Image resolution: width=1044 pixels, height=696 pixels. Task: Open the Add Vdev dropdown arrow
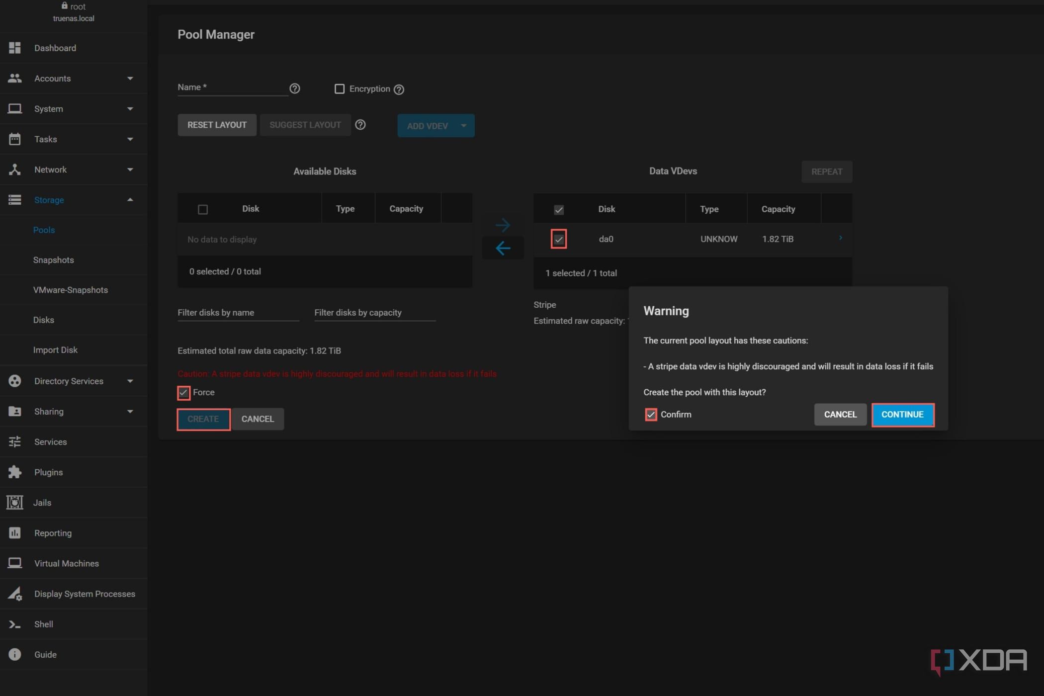(463, 126)
